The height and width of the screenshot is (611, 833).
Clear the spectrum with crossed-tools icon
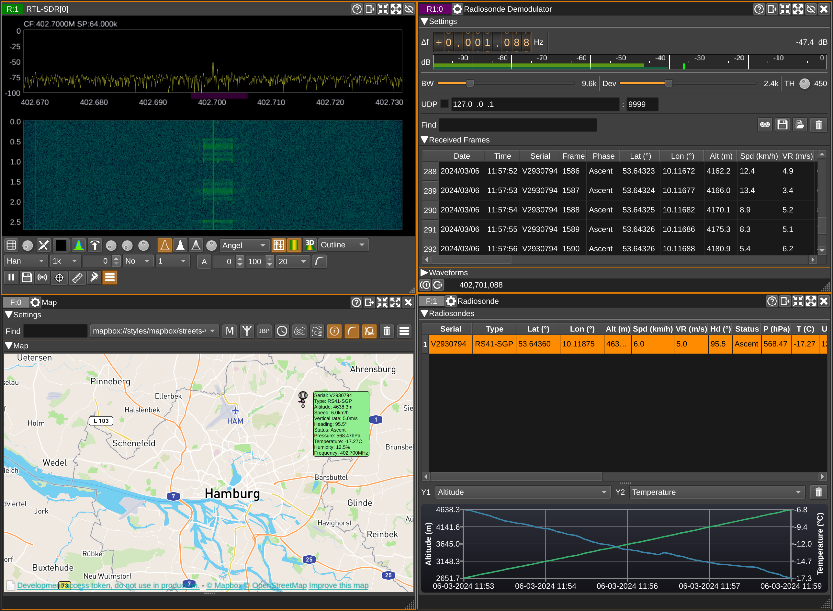pos(43,245)
